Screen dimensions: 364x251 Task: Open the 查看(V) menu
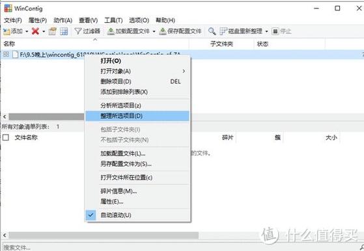pyautogui.click(x=88, y=20)
